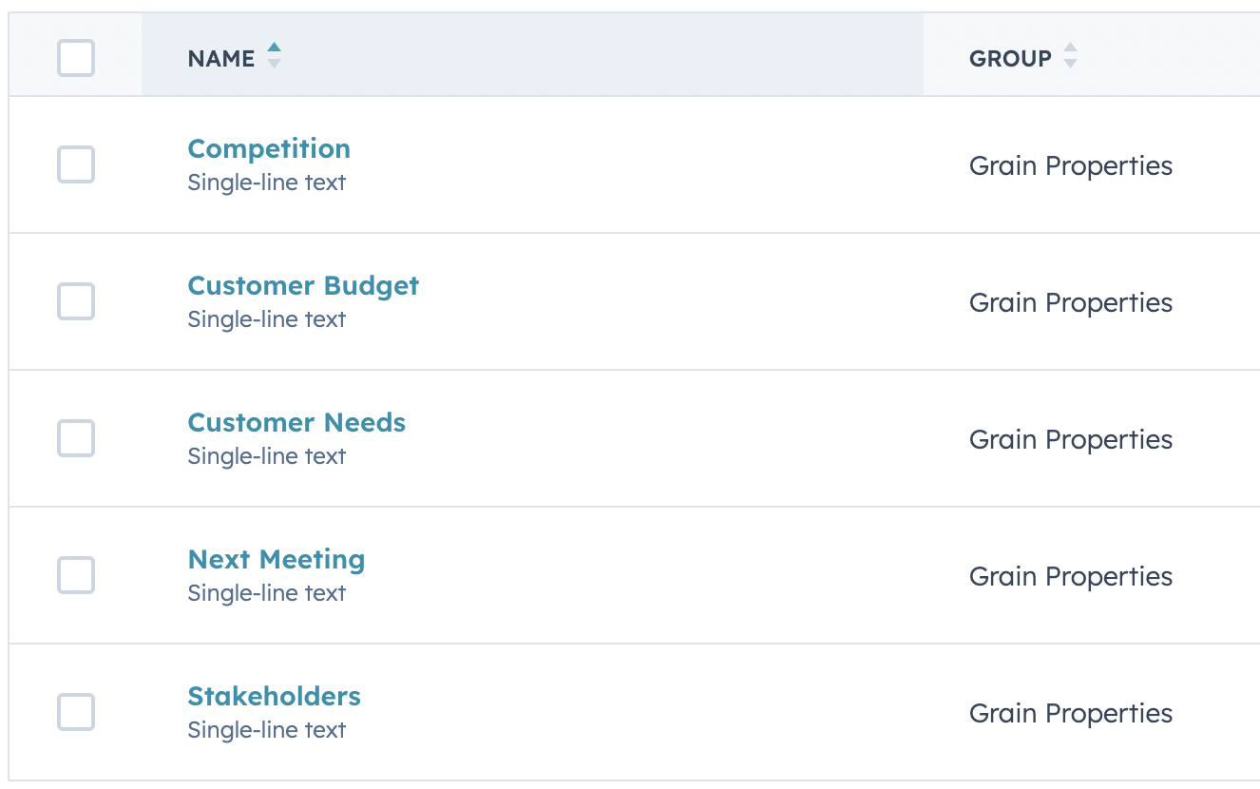Click Grain Properties in Competition row
The height and width of the screenshot is (789, 1260).
point(1071,165)
